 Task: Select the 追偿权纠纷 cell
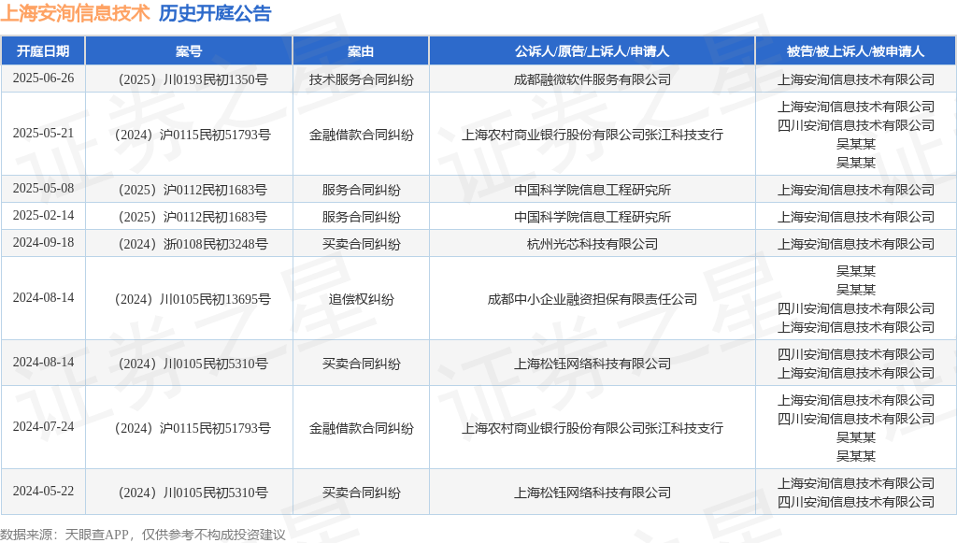(361, 299)
